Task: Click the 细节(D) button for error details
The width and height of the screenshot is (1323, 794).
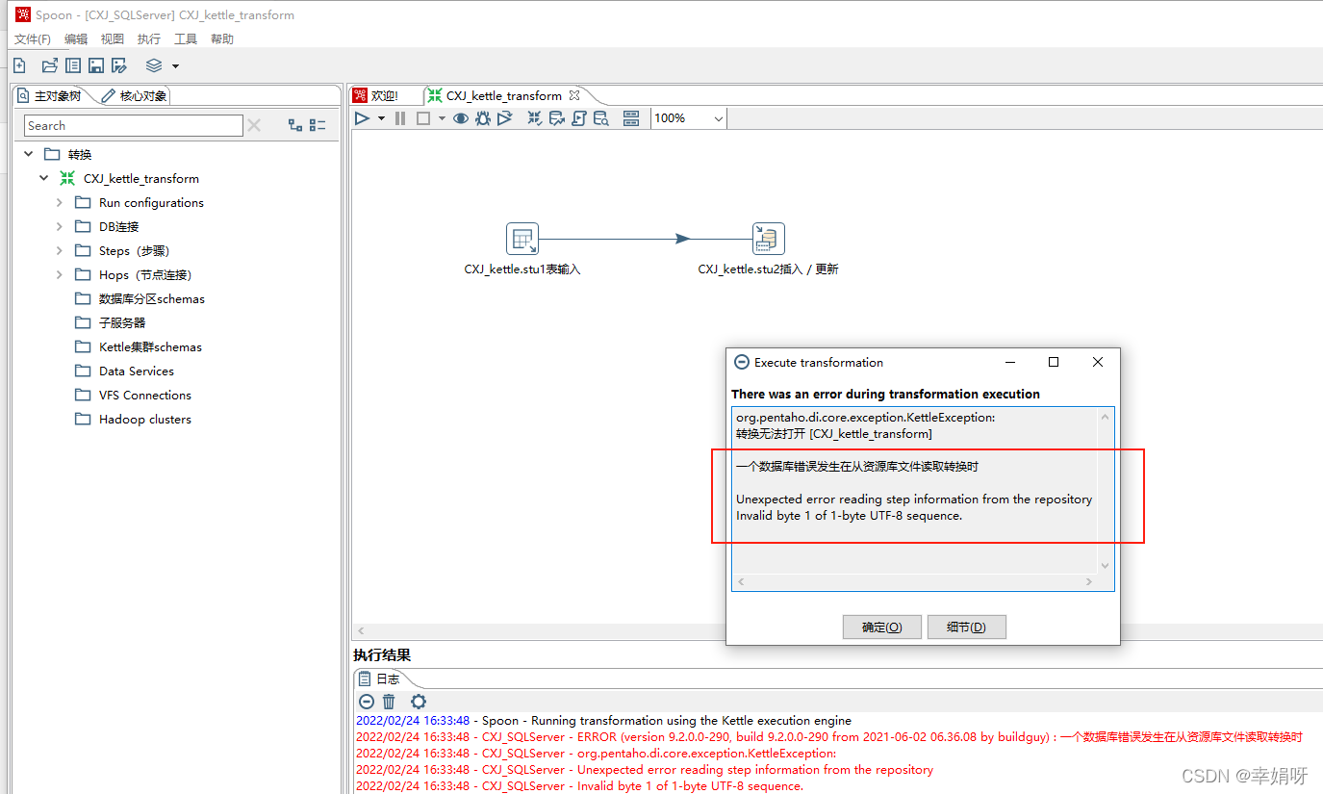Action: point(966,627)
